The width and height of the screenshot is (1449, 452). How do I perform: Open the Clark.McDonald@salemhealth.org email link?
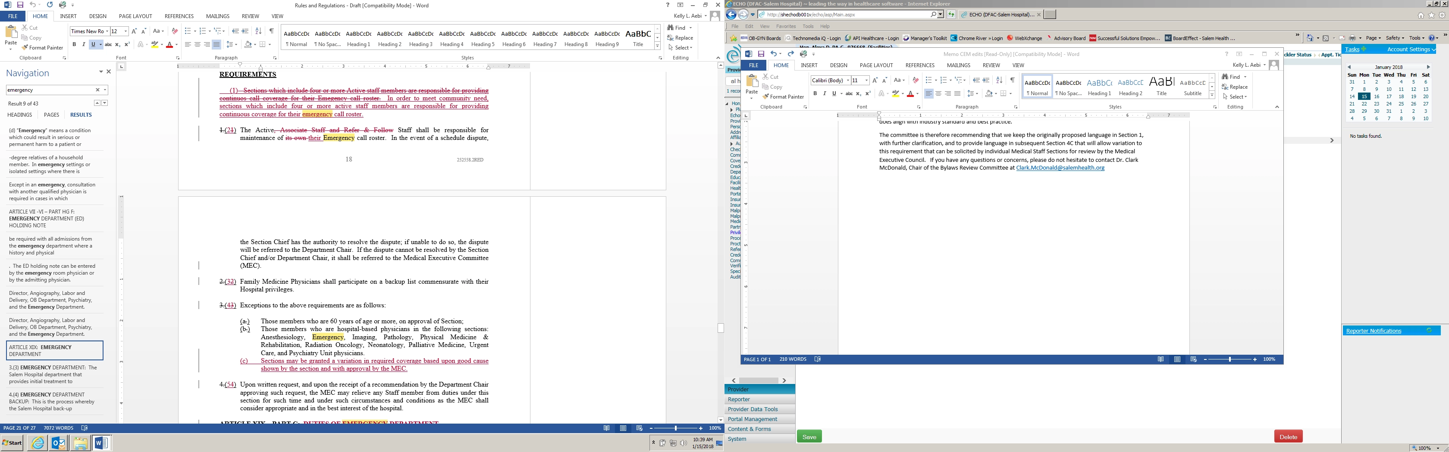(1060, 168)
